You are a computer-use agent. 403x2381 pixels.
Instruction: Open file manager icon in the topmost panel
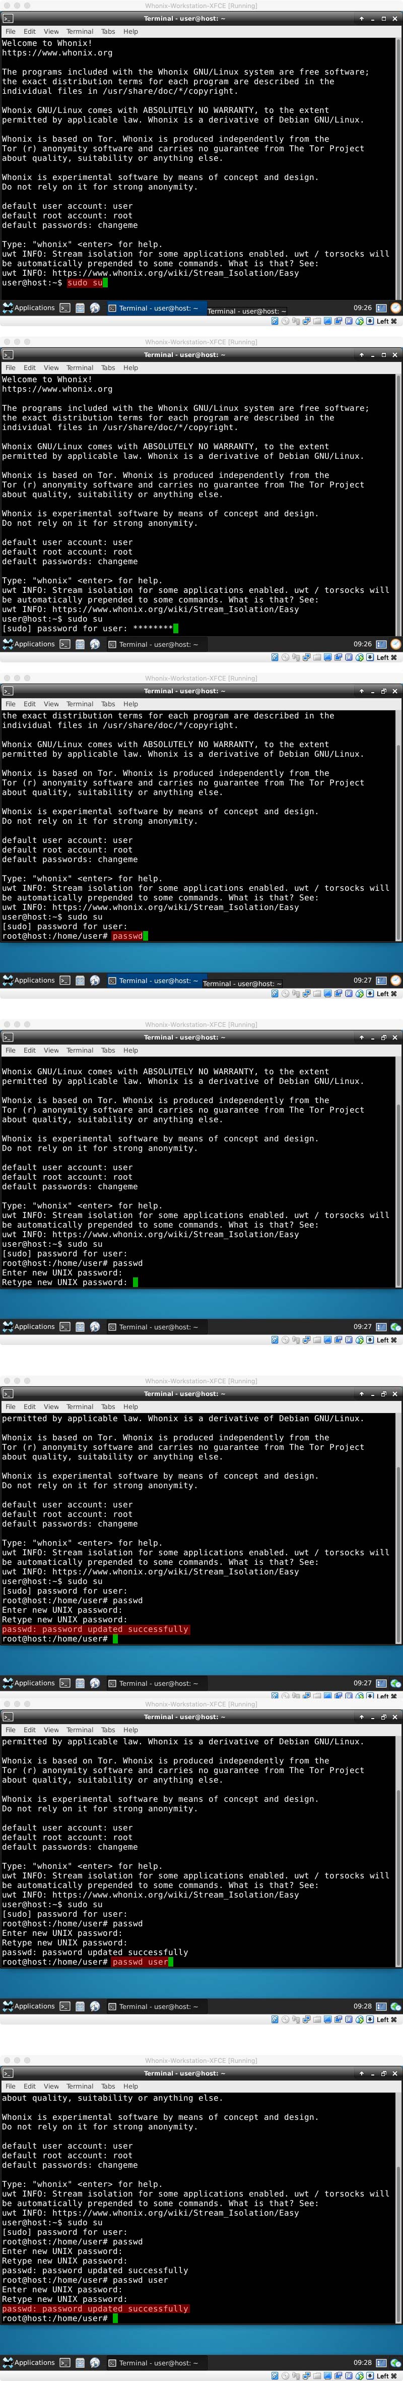click(x=80, y=308)
